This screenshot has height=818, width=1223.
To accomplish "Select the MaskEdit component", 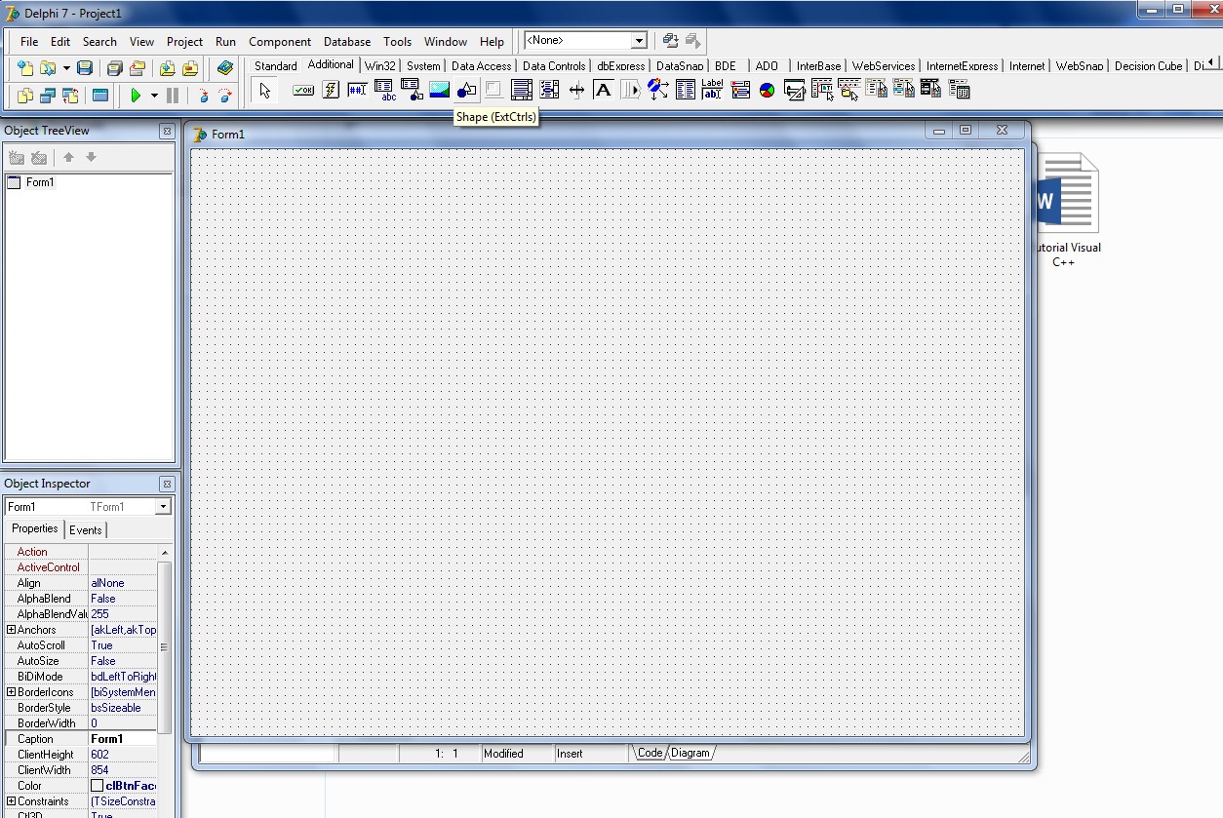I will click(x=357, y=89).
